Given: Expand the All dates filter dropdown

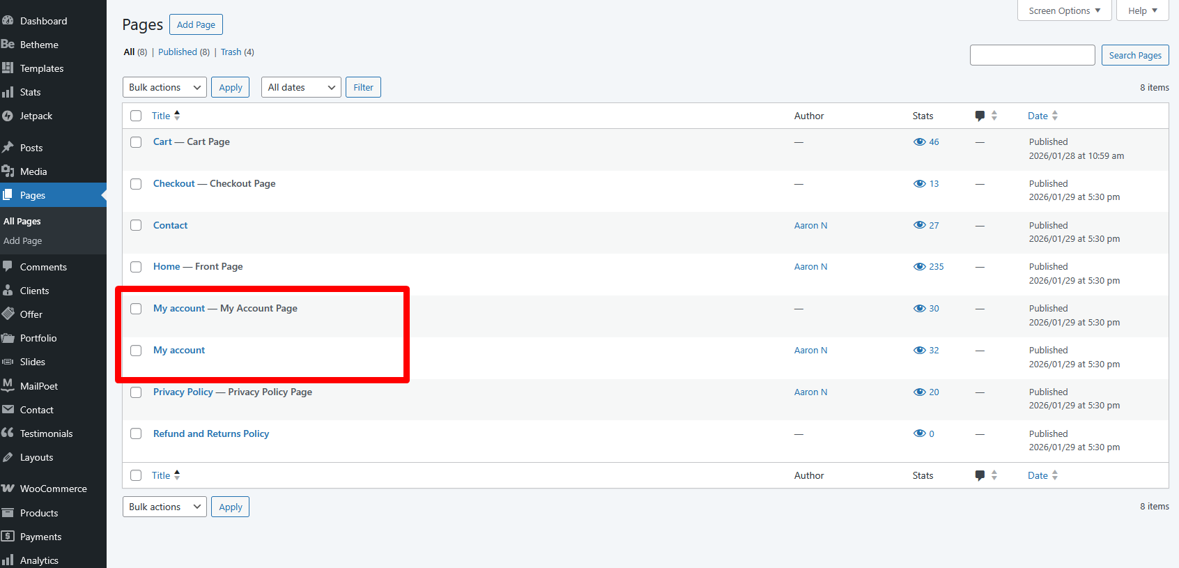Looking at the screenshot, I should 301,87.
